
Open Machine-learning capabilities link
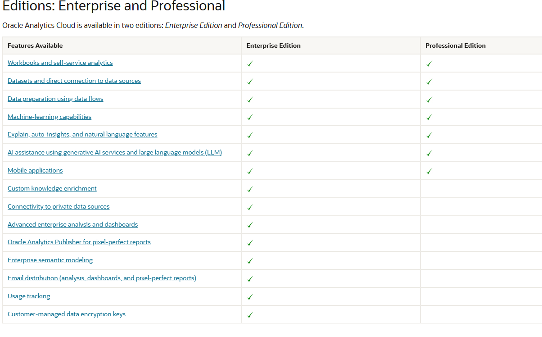50,117
